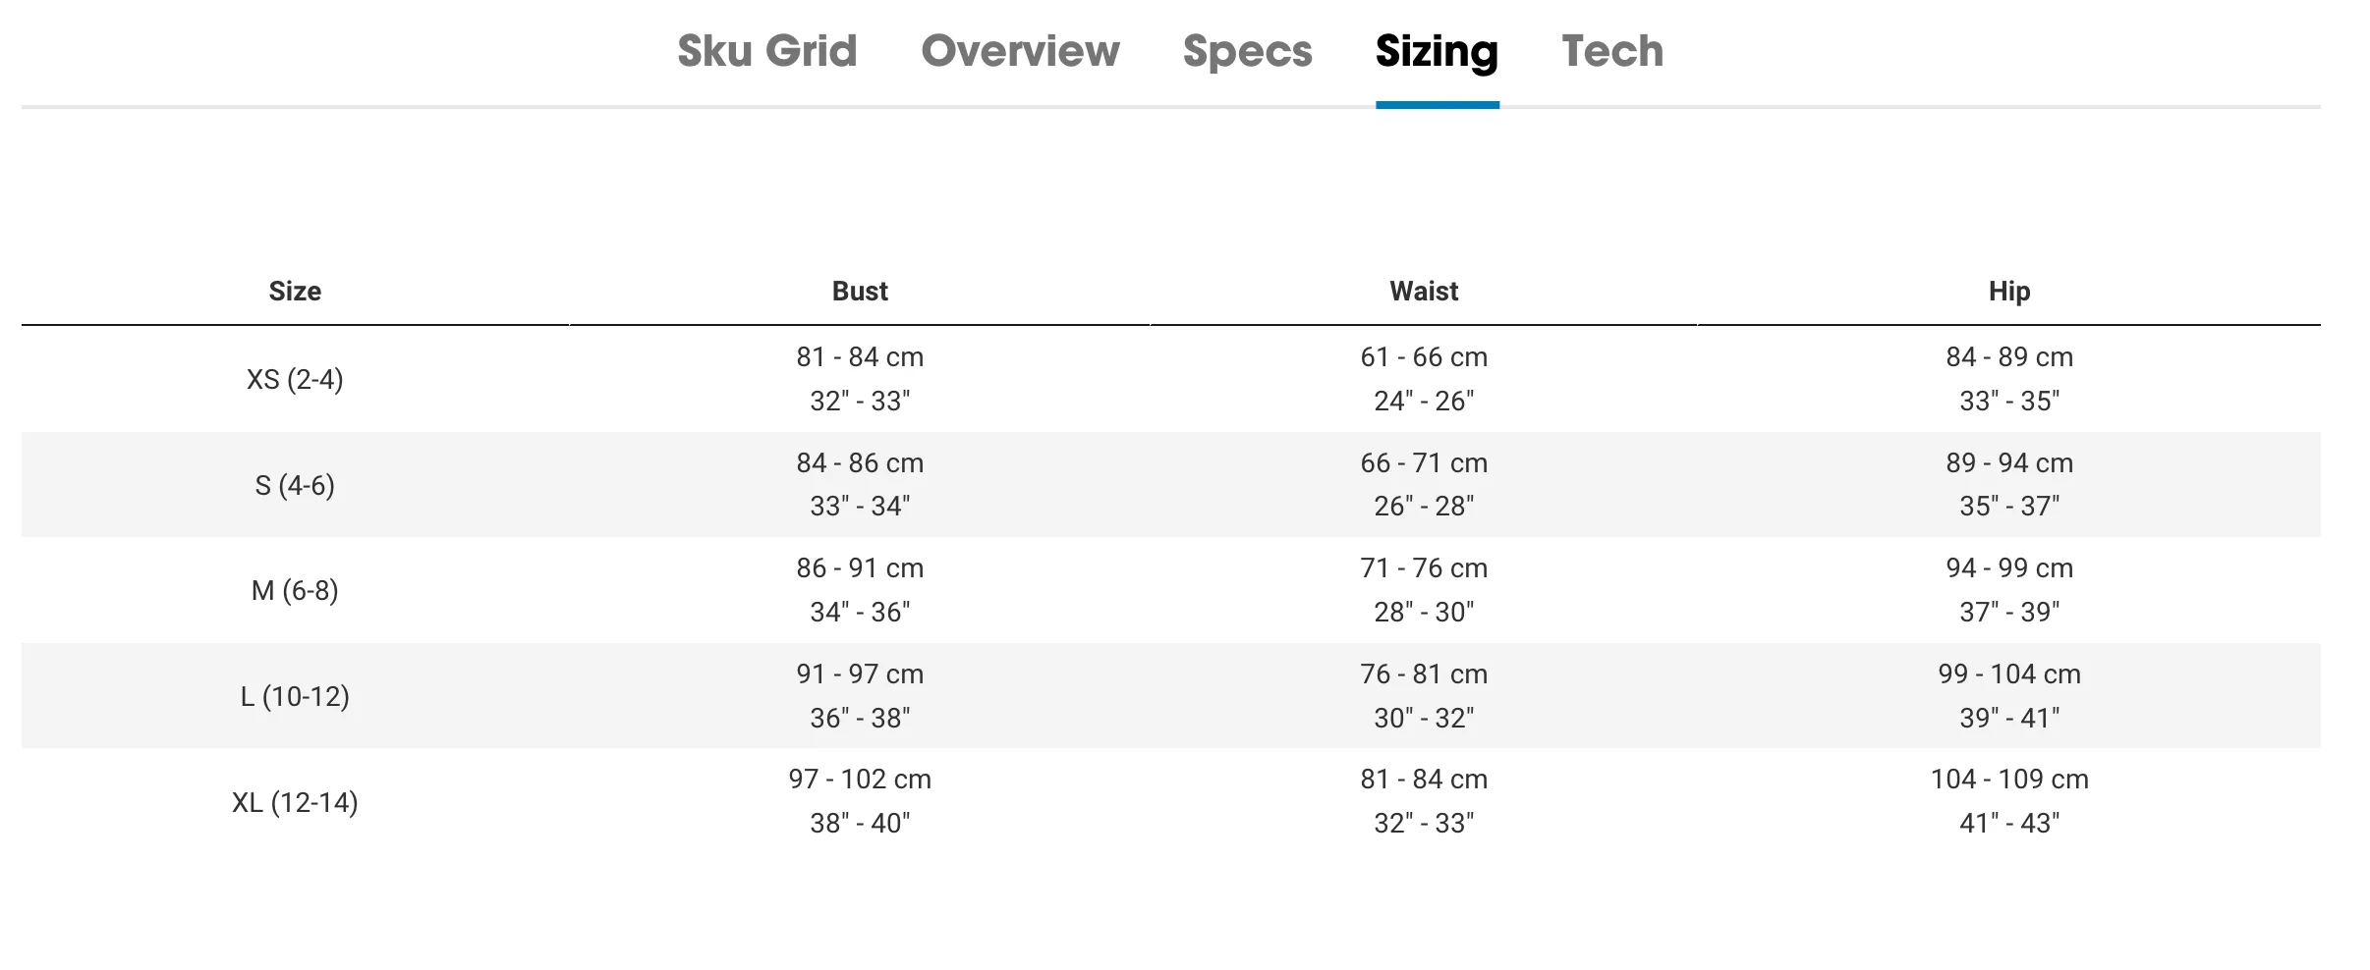The height and width of the screenshot is (970, 2370).
Task: Select the S (4-6) size row label
Action: [295, 485]
